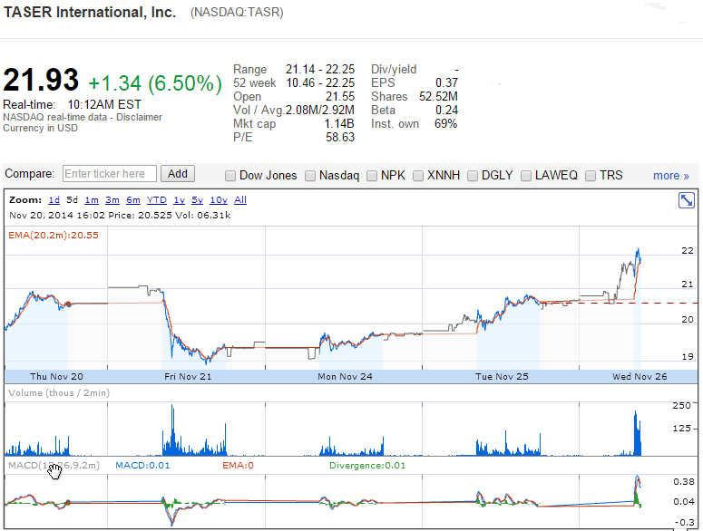
Task: Click the Nov 20, 2014 16:02 price readout
Action: click(x=120, y=216)
